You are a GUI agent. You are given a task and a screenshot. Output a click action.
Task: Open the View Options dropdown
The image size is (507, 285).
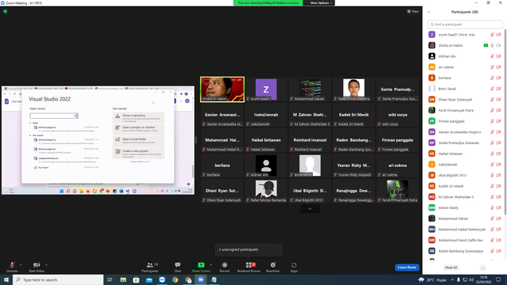[x=321, y=3]
